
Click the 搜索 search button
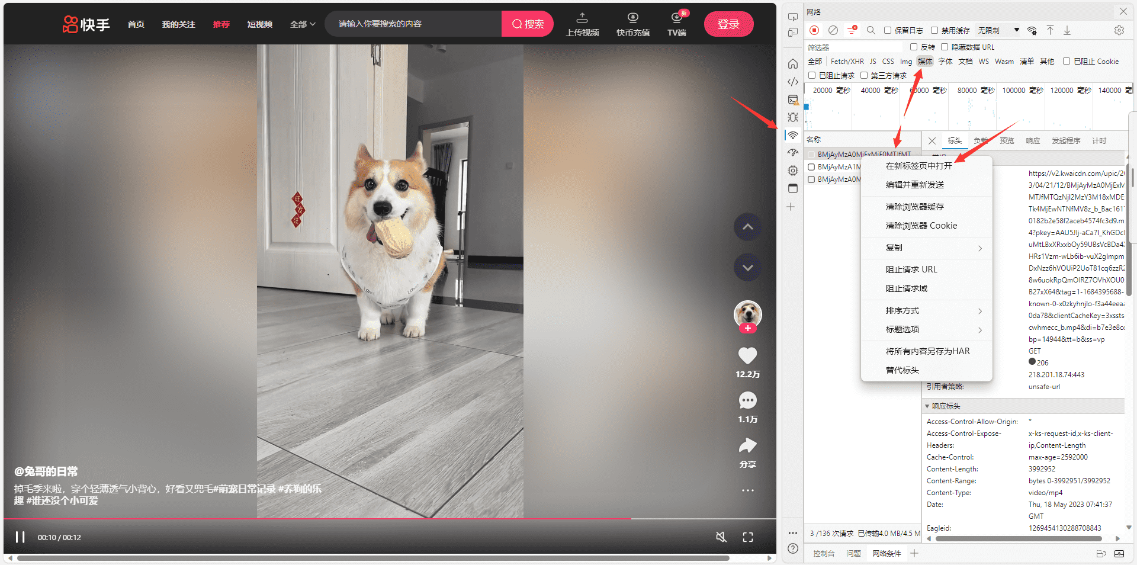(x=527, y=24)
